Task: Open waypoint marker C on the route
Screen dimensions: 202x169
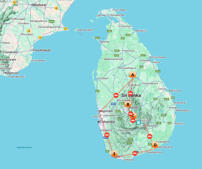Action: tap(133, 116)
